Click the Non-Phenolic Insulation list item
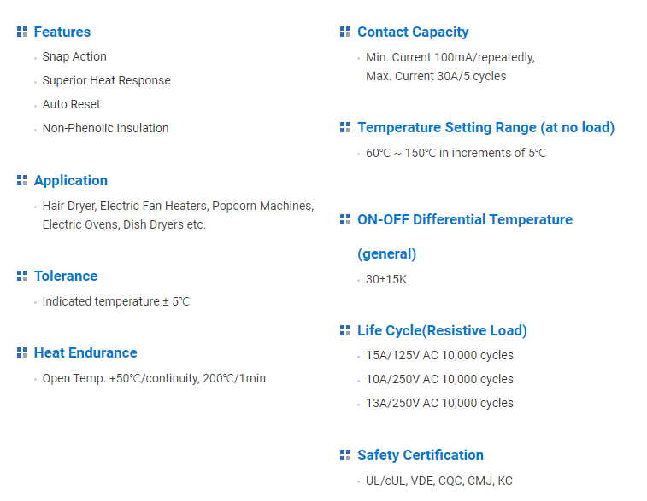The height and width of the screenshot is (501, 647). 105,128
